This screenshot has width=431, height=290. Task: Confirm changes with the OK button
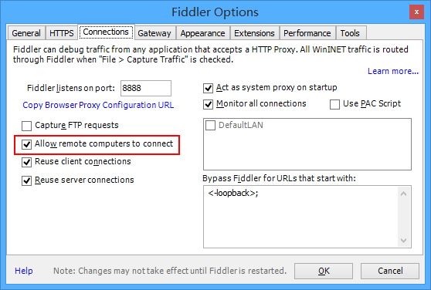tap(324, 271)
